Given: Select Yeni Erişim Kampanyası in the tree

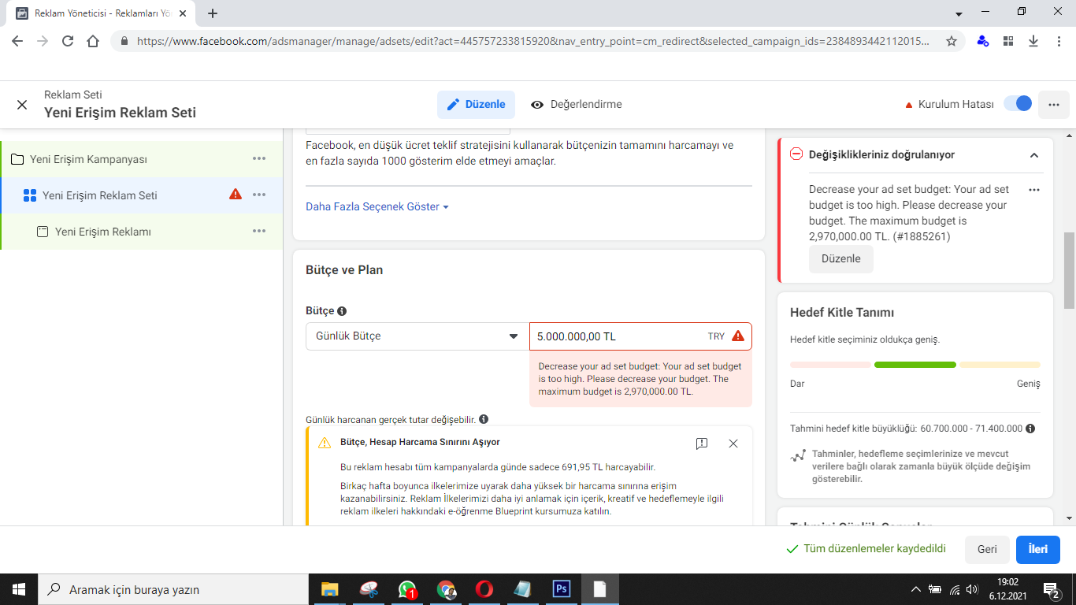Looking at the screenshot, I should point(88,159).
